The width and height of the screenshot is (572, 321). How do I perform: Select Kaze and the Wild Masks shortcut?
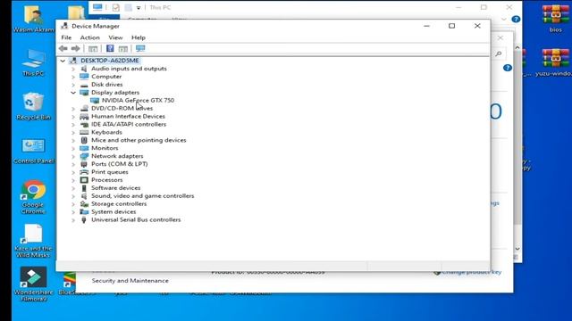[x=33, y=241]
